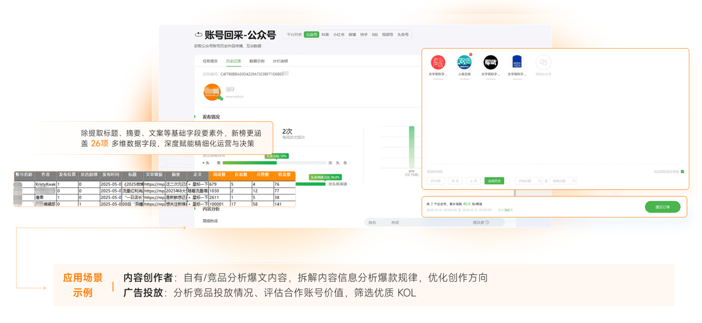
Task: Click the 账号回采 cloud icon beside title
Action: click(x=199, y=35)
